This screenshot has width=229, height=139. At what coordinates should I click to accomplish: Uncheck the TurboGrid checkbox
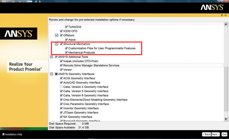66,27
